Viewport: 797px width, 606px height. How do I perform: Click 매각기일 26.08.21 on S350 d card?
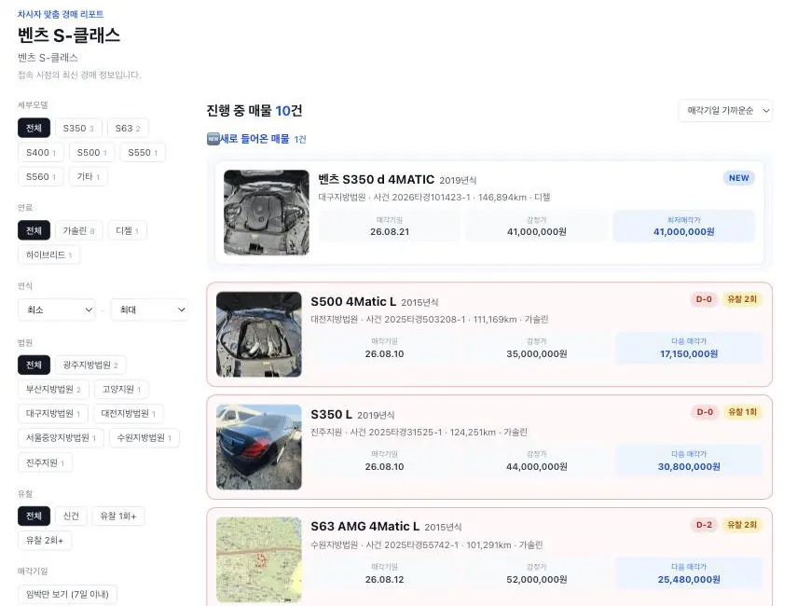pos(390,227)
